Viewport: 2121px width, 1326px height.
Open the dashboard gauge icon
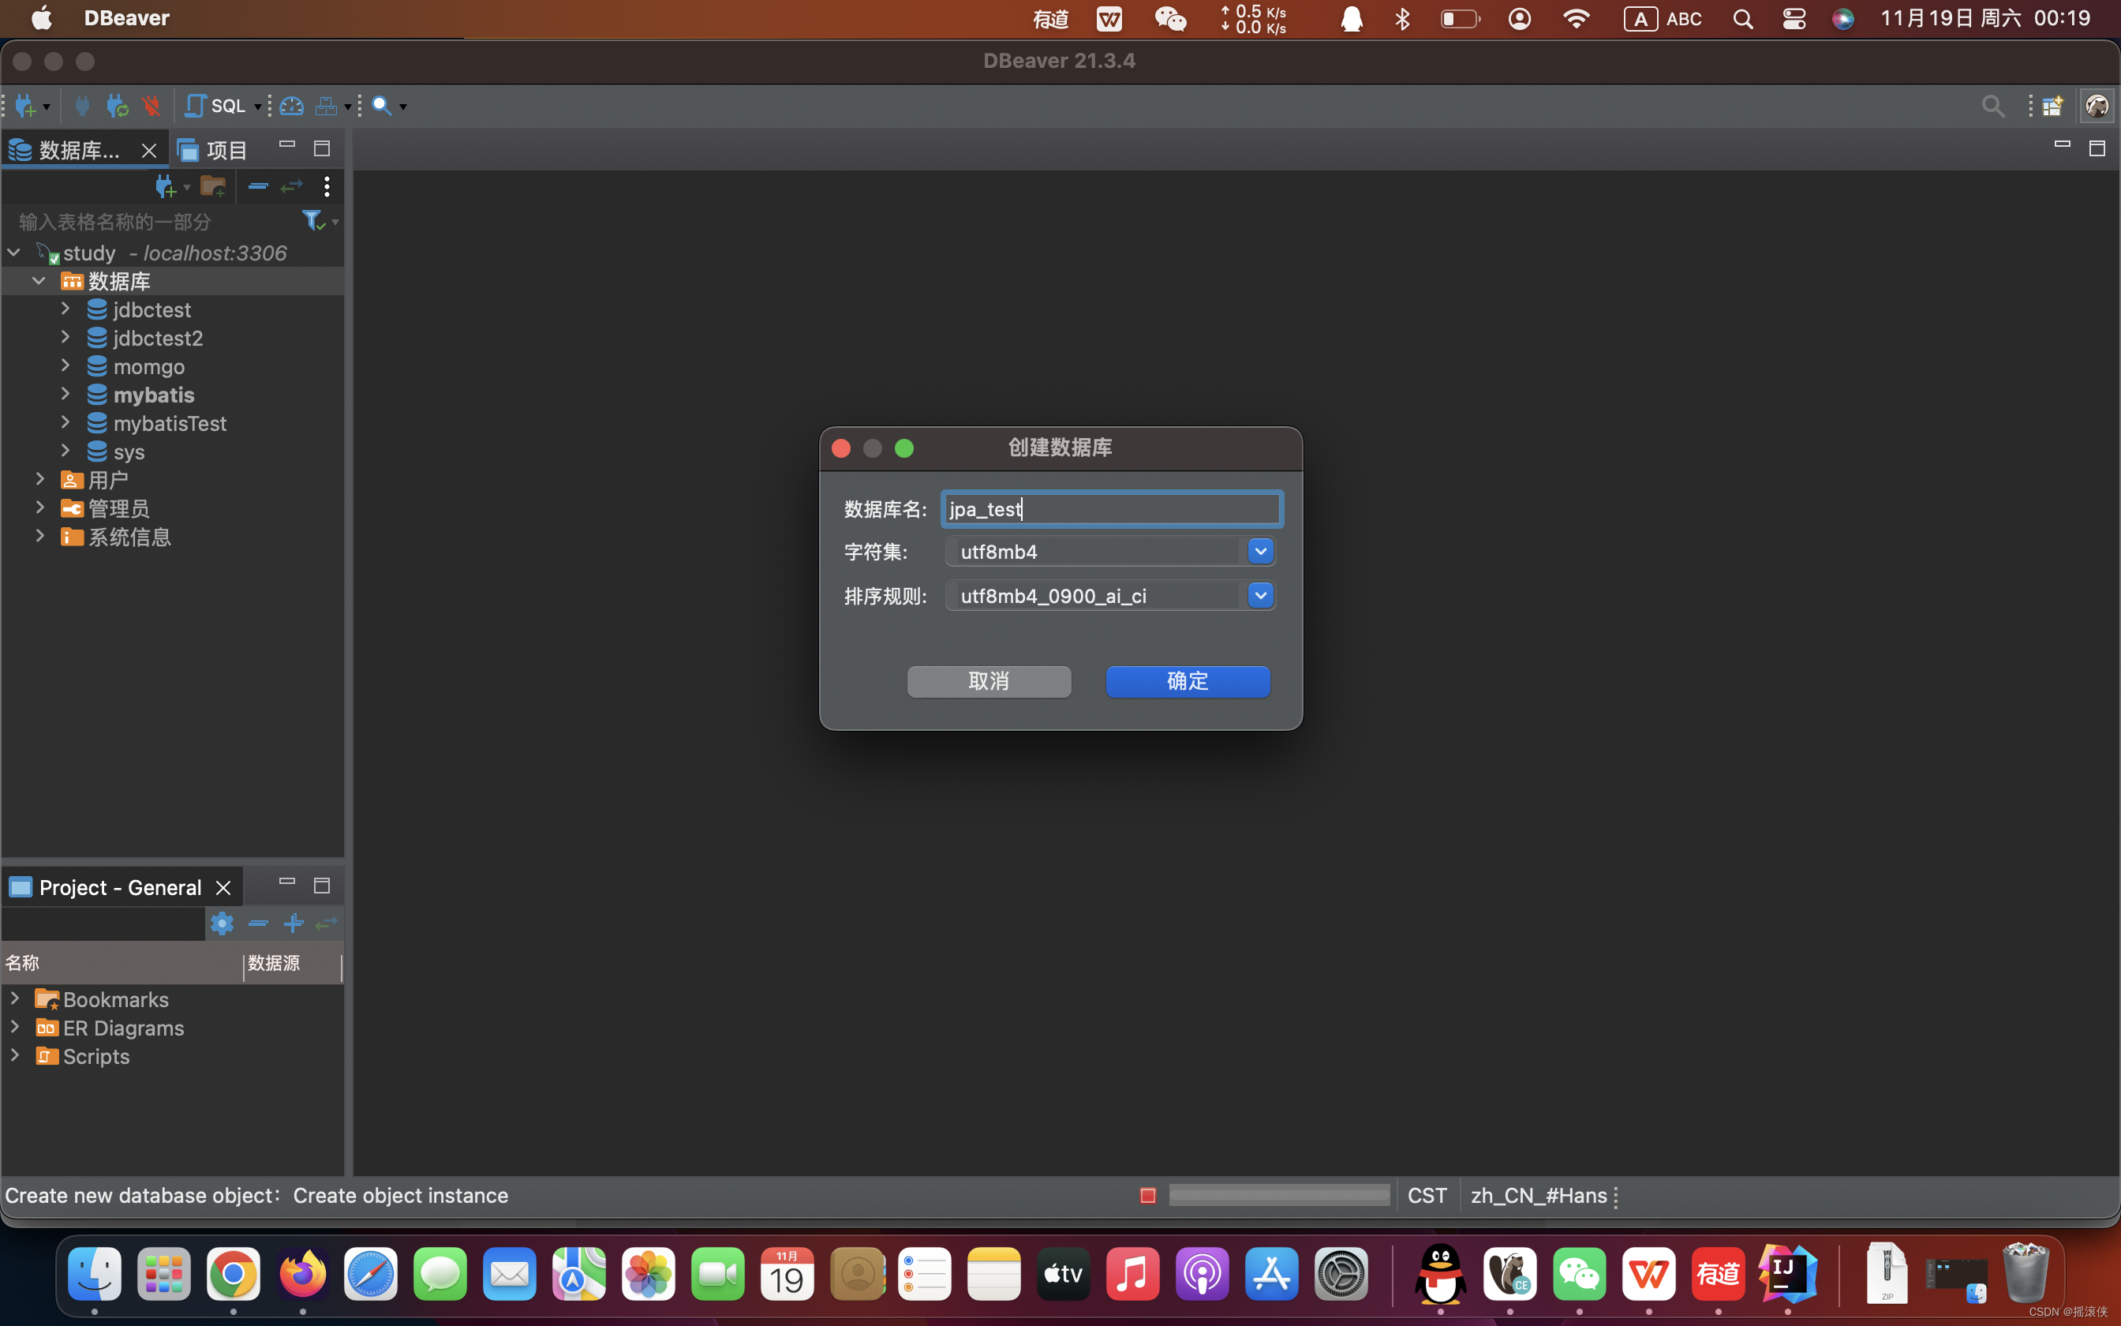292,106
